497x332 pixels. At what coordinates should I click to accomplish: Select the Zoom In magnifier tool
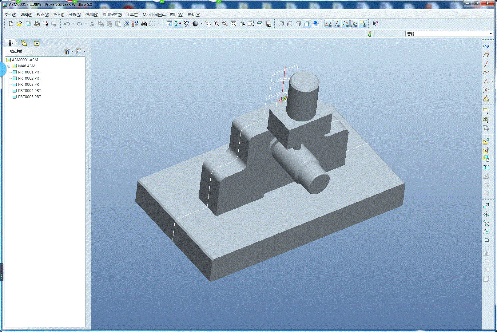[216, 24]
